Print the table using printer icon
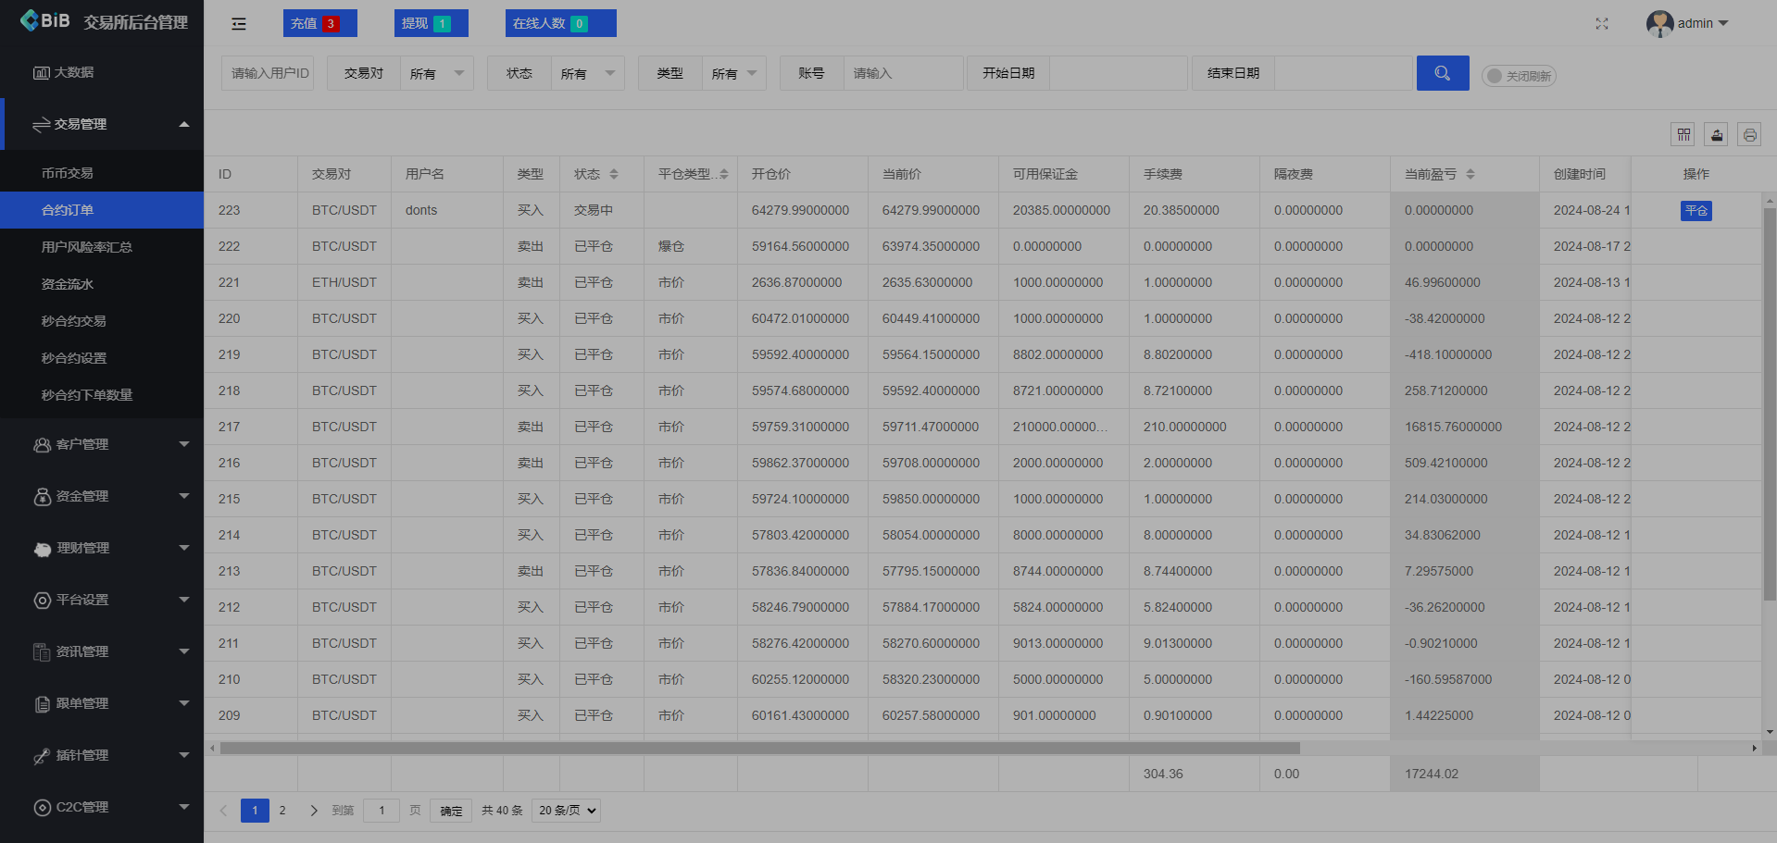The height and width of the screenshot is (843, 1777). (x=1749, y=134)
